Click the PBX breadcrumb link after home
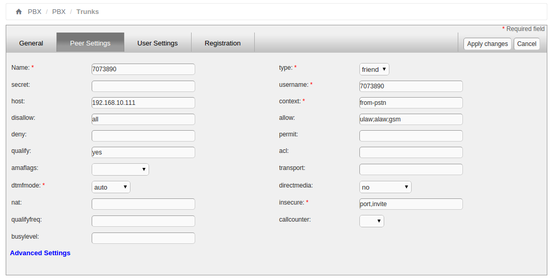This screenshot has height=280, width=552. click(34, 11)
